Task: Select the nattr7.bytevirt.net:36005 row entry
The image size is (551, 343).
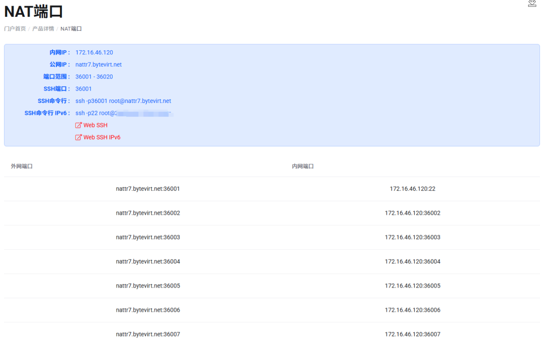Action: [148, 286]
